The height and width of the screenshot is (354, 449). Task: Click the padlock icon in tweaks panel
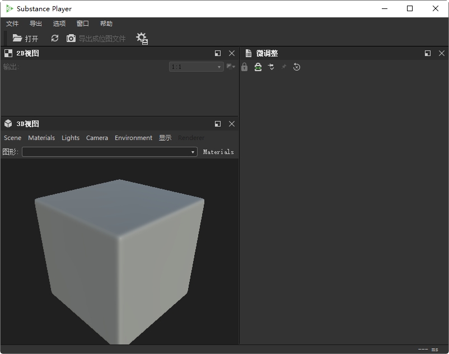[244, 67]
